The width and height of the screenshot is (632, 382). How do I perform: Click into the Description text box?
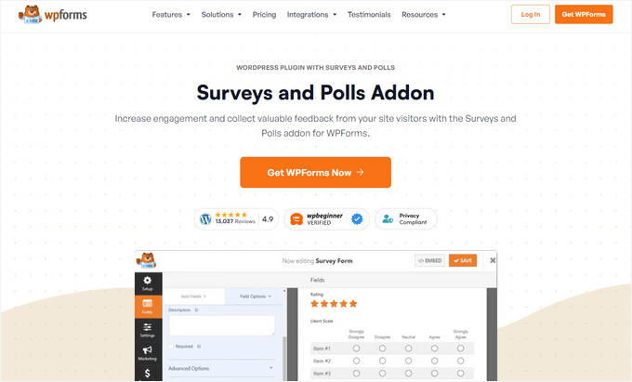pyautogui.click(x=221, y=325)
